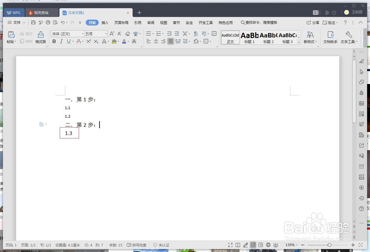The height and width of the screenshot is (252, 370).
Task: Open the full screen view icon
Action: (x=231, y=245)
